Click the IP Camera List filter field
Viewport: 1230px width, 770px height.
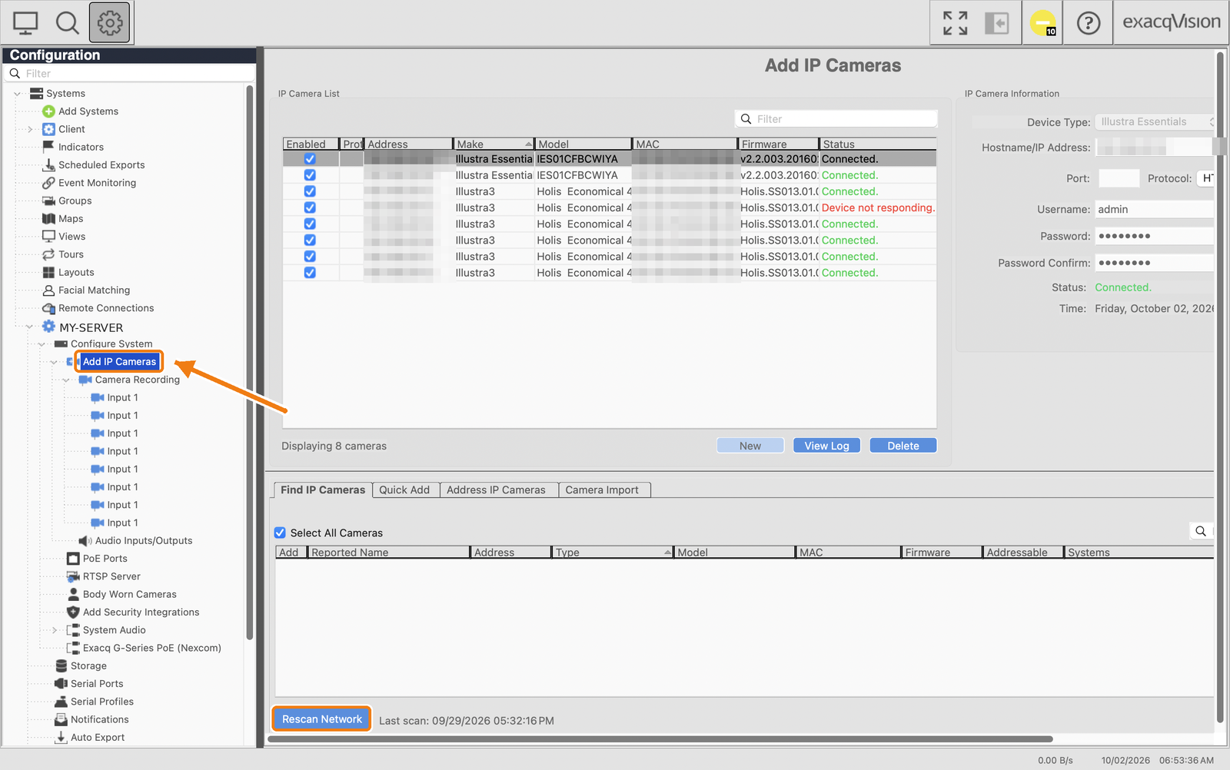tap(836, 119)
